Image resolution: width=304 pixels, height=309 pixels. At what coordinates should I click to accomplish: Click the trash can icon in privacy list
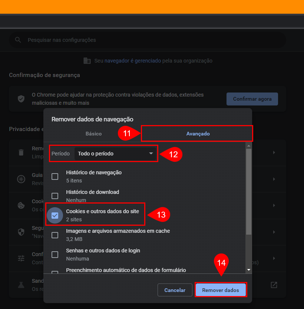[x=21, y=152]
